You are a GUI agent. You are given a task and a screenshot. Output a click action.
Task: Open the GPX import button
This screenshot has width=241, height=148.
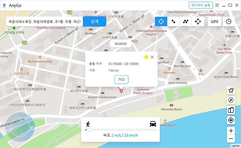(215, 21)
